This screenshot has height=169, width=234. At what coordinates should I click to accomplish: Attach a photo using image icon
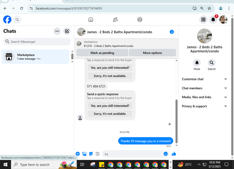click(84, 154)
